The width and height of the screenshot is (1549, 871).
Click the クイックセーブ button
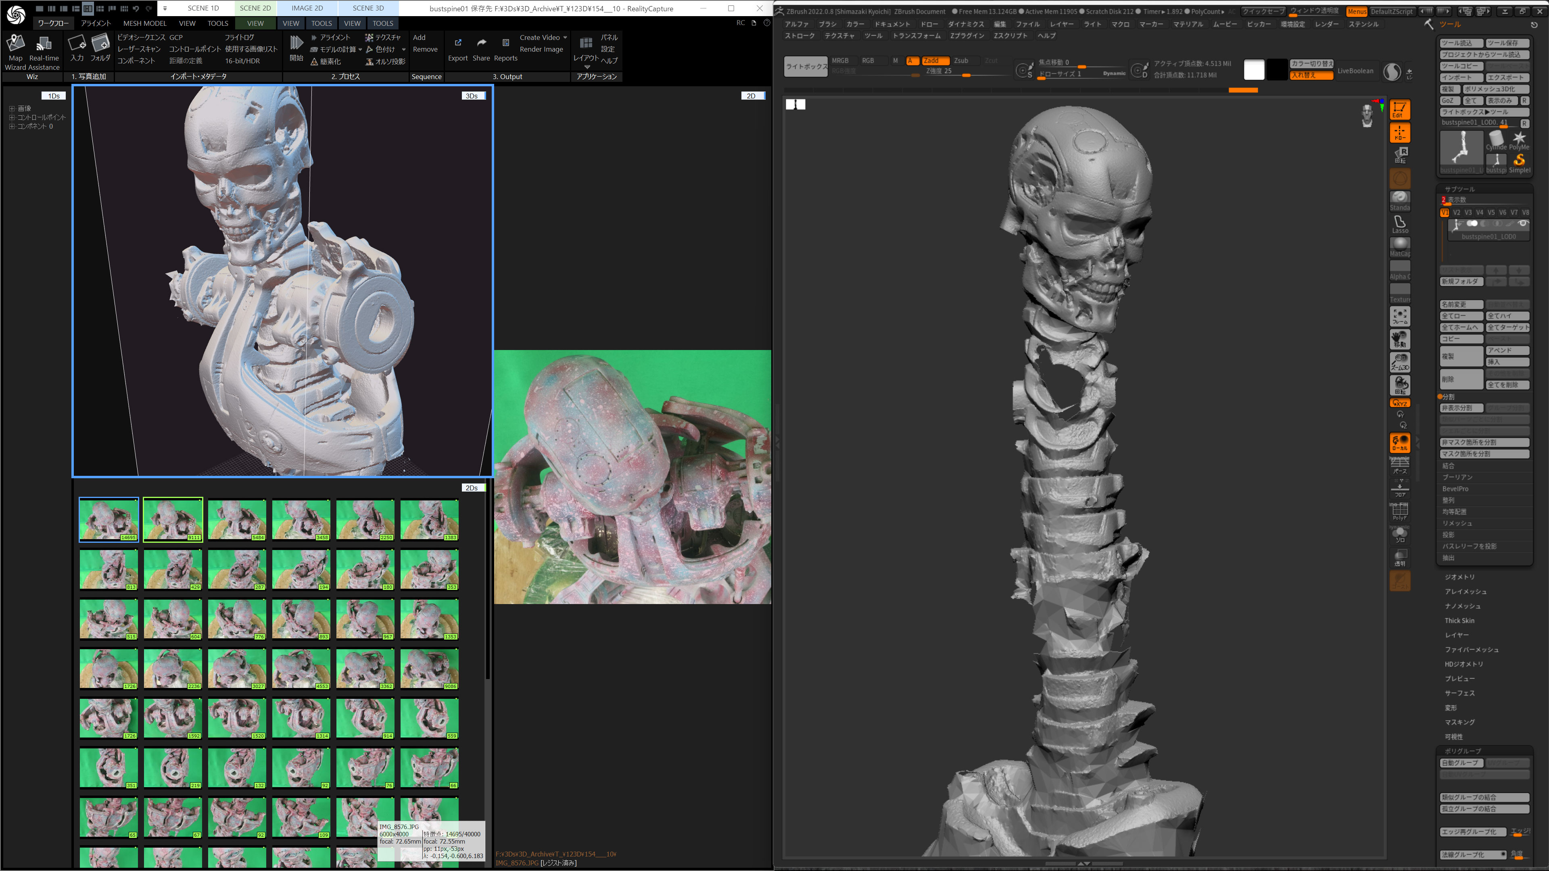(x=1263, y=11)
